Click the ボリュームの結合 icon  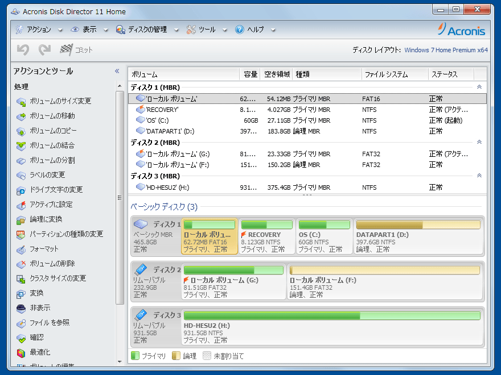(x=21, y=146)
